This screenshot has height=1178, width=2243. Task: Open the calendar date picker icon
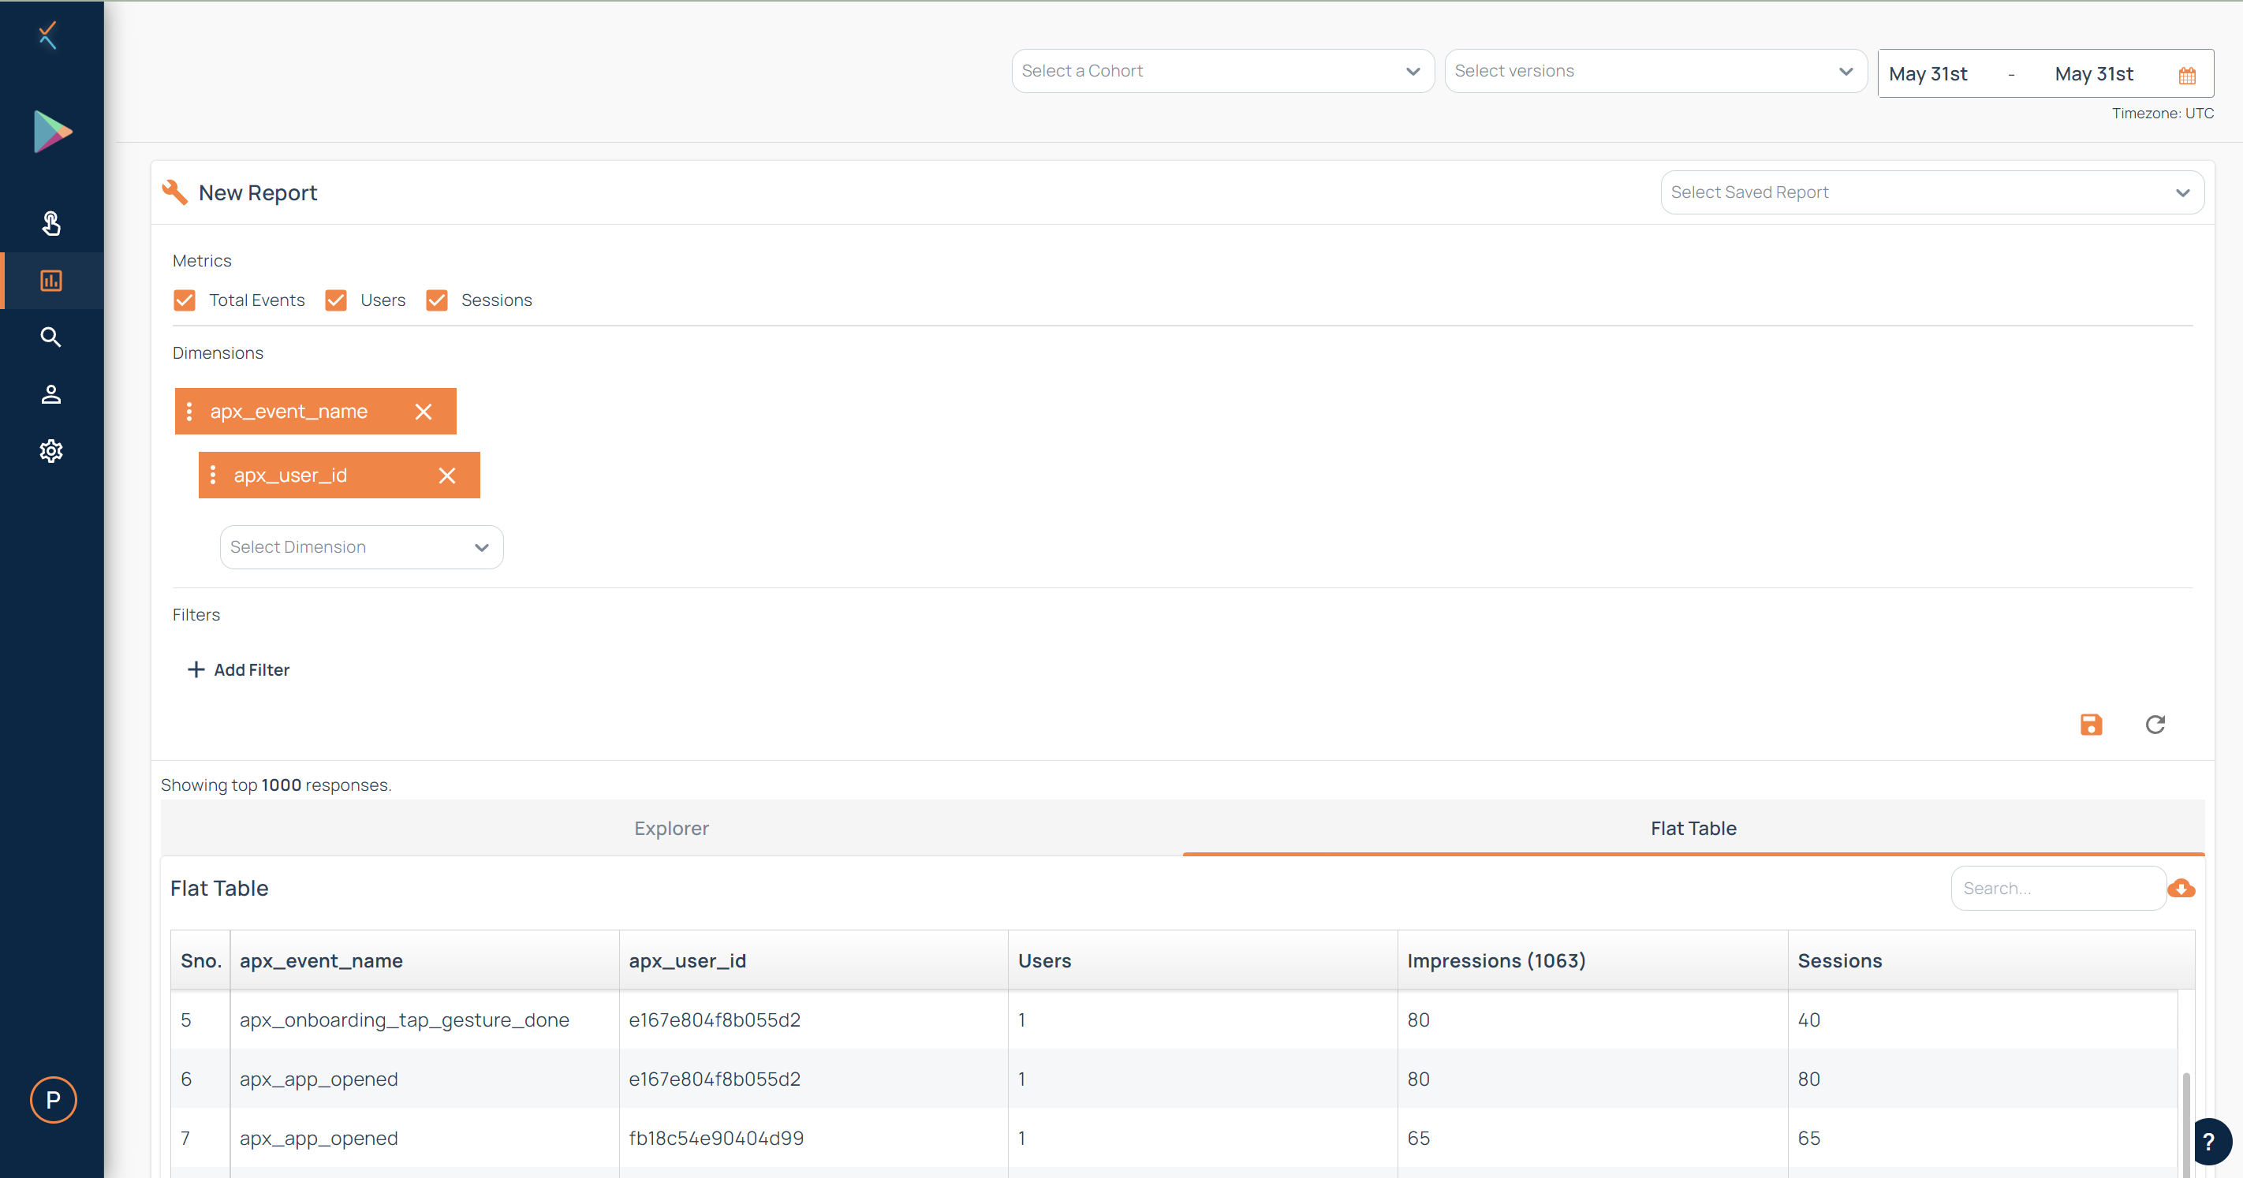2186,76
